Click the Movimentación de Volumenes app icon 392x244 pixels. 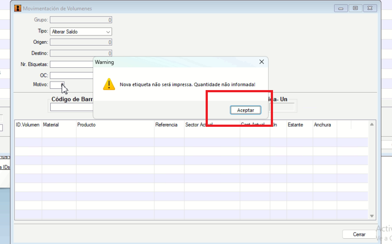pyautogui.click(x=18, y=8)
